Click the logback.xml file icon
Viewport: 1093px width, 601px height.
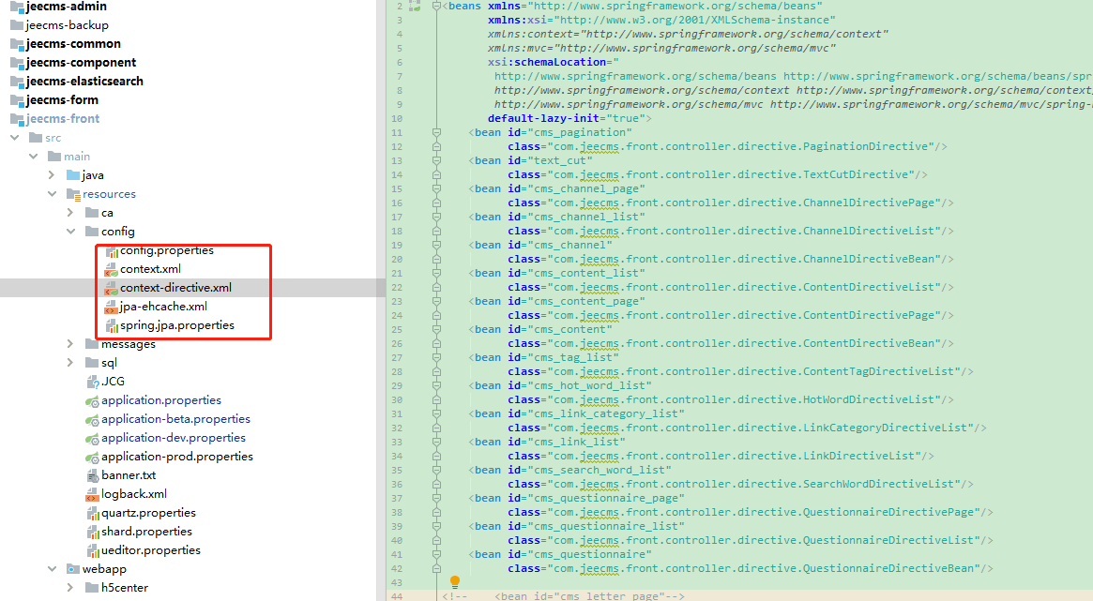click(x=92, y=494)
